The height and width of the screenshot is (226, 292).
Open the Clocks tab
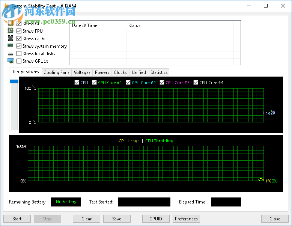click(120, 72)
